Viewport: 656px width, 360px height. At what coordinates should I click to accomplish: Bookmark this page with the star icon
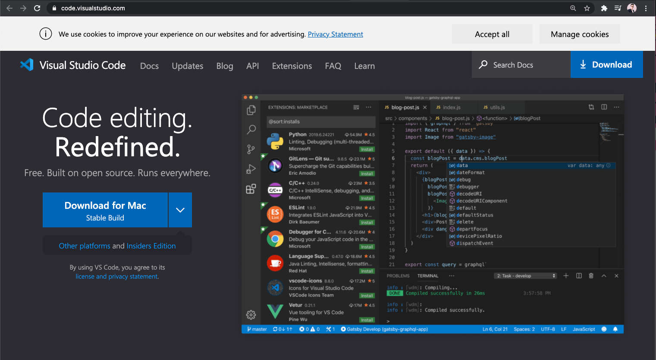tap(587, 8)
